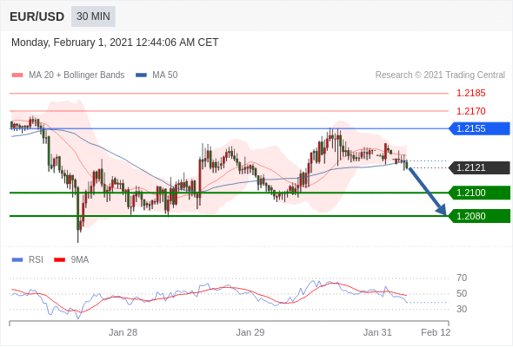Select the blue 1.2155 pivot price tag
Viewport: 513px width, 347px height.
pyautogui.click(x=479, y=128)
